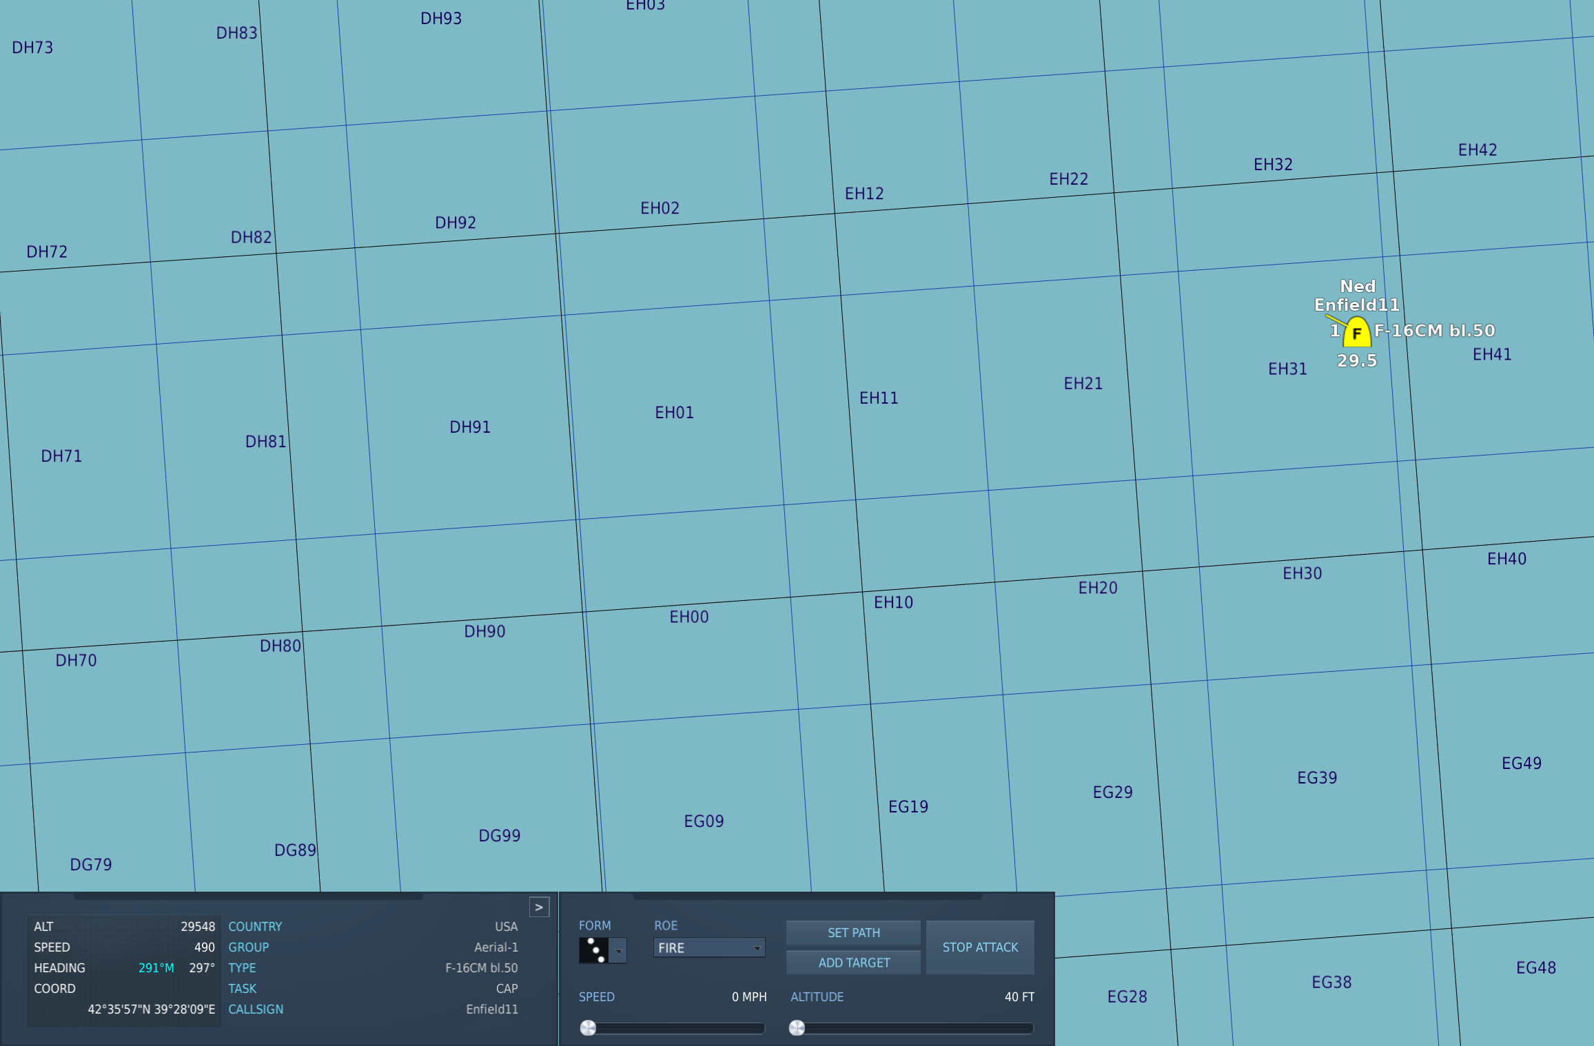Image resolution: width=1594 pixels, height=1046 pixels.
Task: Click the grid label EH00
Action: [x=689, y=617]
